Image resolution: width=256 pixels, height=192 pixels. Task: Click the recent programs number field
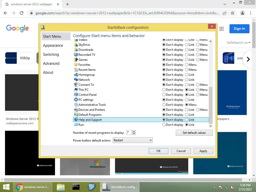coord(129,132)
